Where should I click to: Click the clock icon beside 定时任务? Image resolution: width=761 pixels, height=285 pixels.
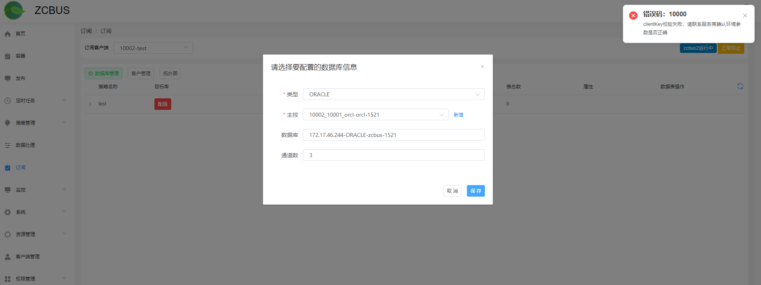coord(8,101)
